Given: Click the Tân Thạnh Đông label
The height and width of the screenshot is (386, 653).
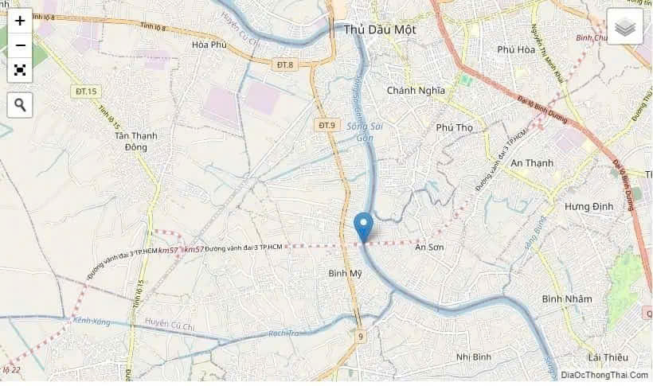Looking at the screenshot, I should pos(136,141).
